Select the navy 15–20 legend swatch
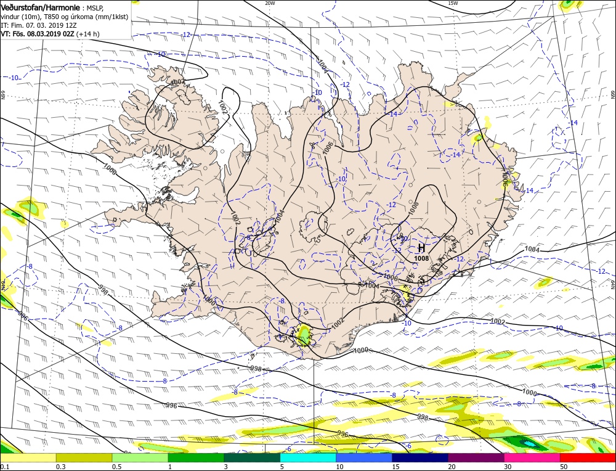 420,457
